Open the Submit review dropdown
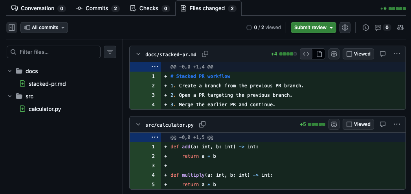Image resolution: width=411 pixels, height=194 pixels. (314, 28)
